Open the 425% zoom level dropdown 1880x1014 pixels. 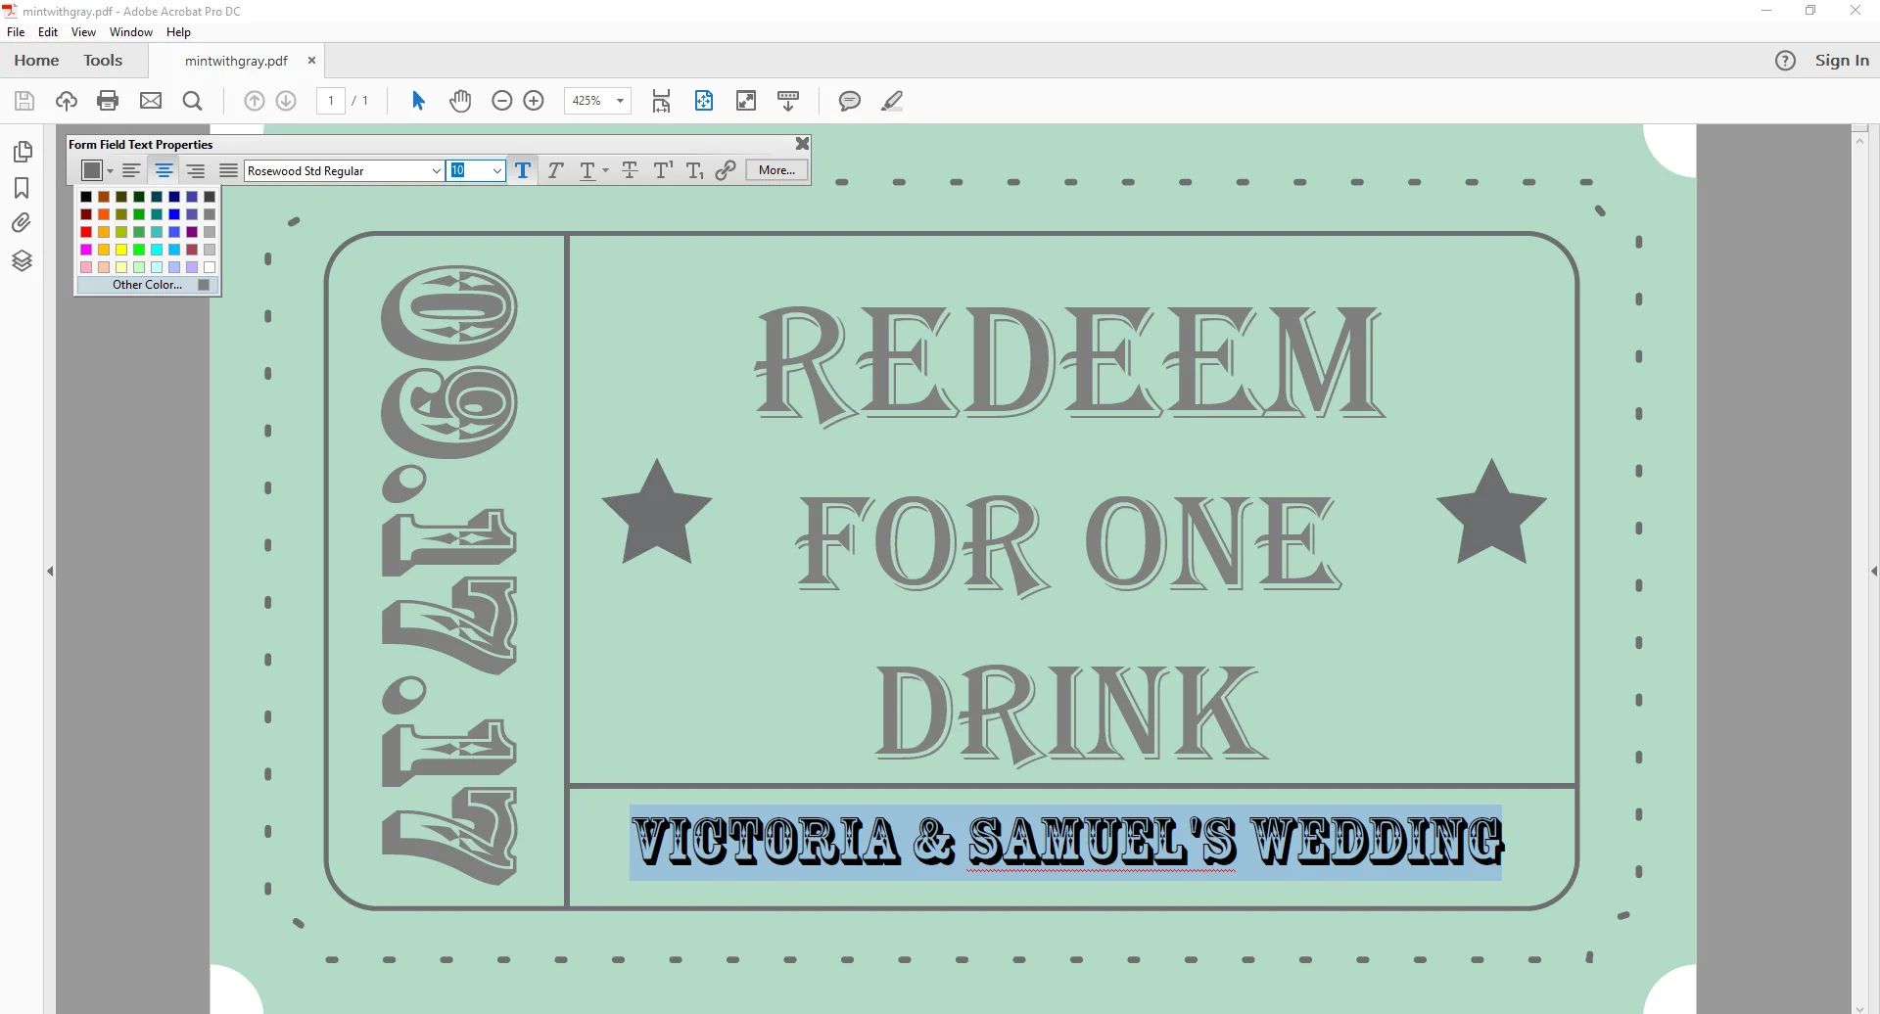point(620,101)
